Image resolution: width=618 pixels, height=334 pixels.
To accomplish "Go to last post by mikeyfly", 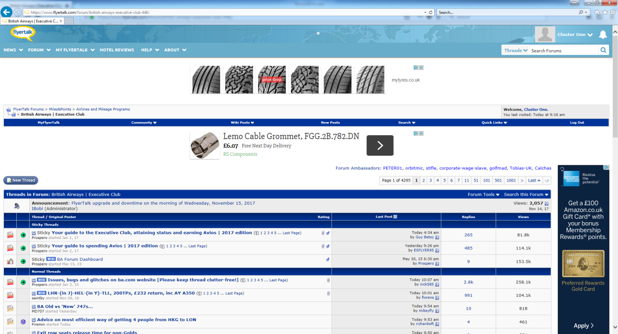I will (437, 311).
